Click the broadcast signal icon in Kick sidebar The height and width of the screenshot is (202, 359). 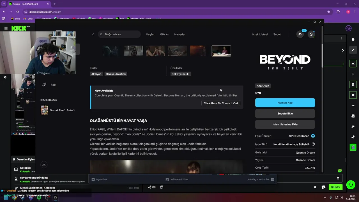pyautogui.click(x=353, y=105)
